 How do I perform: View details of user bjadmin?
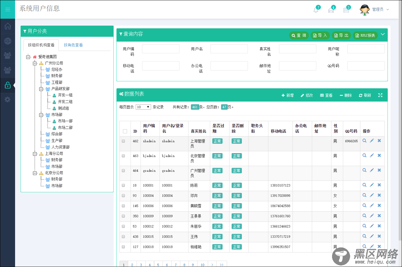(364, 155)
